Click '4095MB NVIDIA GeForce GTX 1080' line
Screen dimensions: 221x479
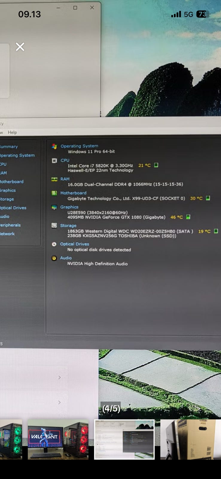(x=116, y=217)
